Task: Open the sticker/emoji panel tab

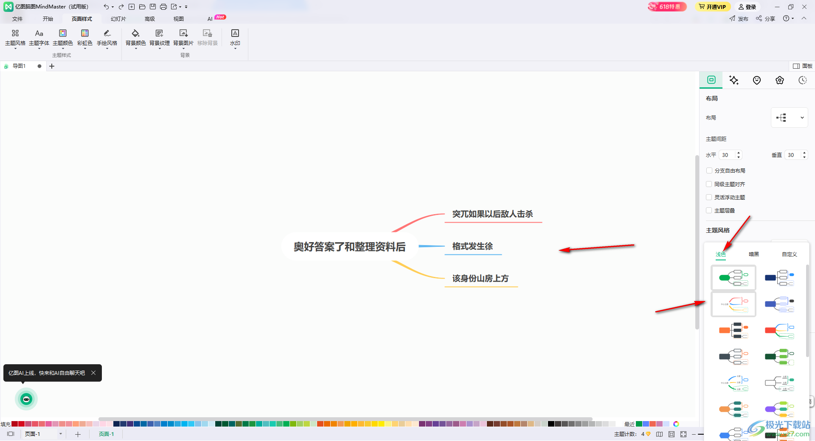Action: pyautogui.click(x=757, y=80)
